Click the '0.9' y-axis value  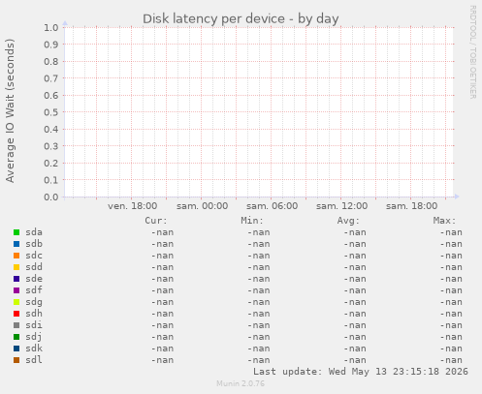[x=51, y=45]
